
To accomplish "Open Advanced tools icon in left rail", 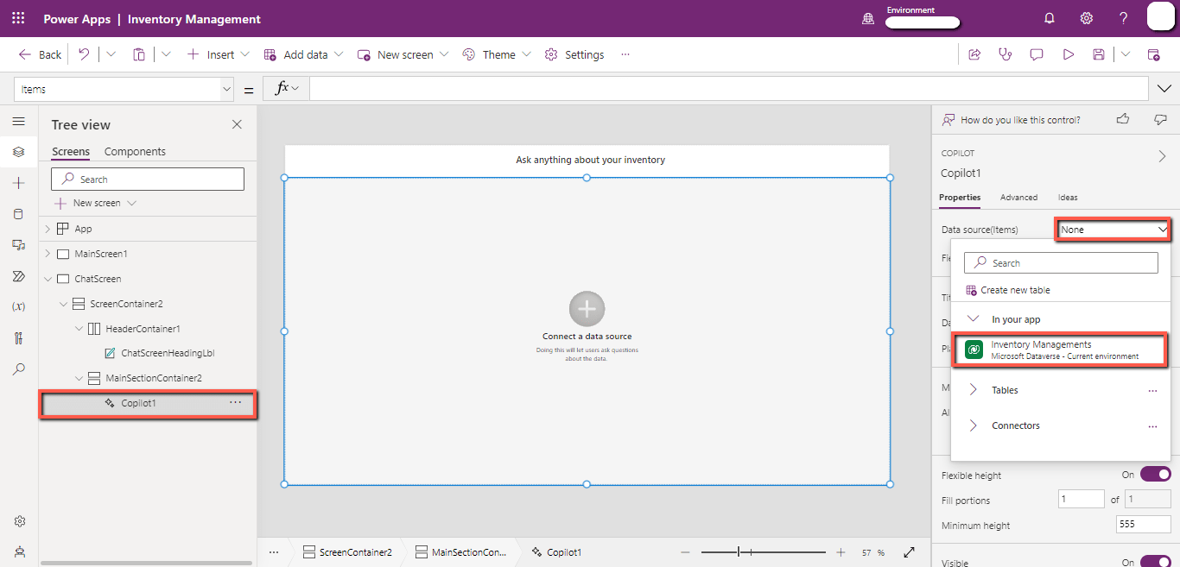I will click(x=19, y=338).
